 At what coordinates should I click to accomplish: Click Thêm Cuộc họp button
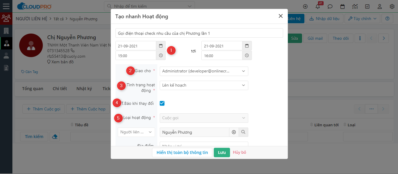pyautogui.click(x=88, y=109)
